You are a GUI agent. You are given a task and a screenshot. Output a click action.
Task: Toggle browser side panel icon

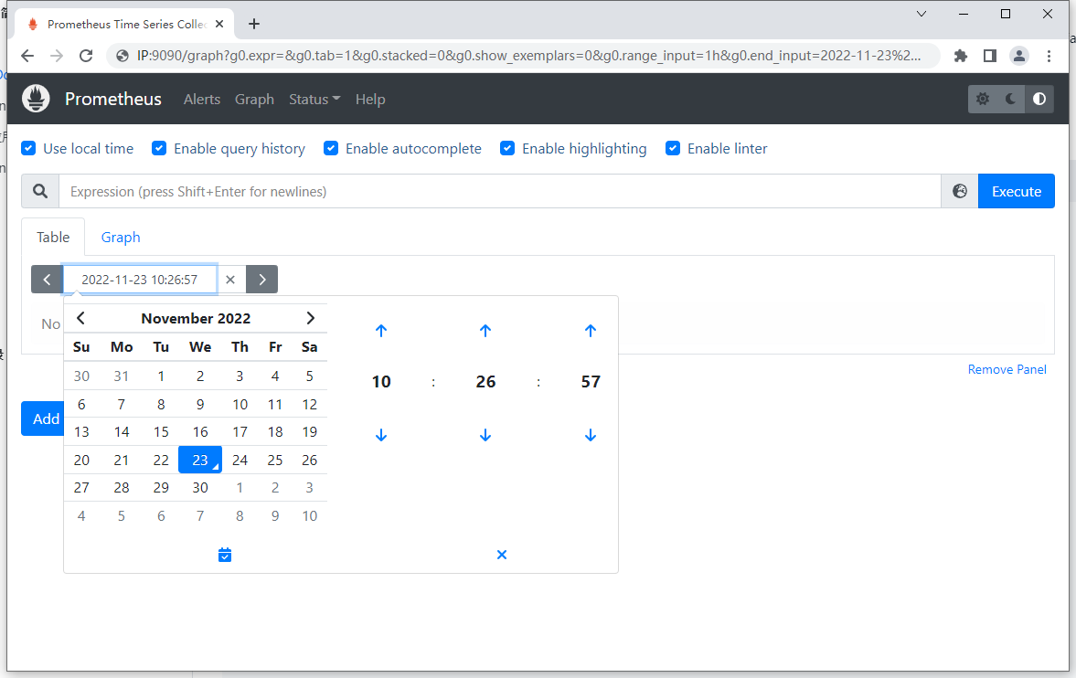(989, 56)
